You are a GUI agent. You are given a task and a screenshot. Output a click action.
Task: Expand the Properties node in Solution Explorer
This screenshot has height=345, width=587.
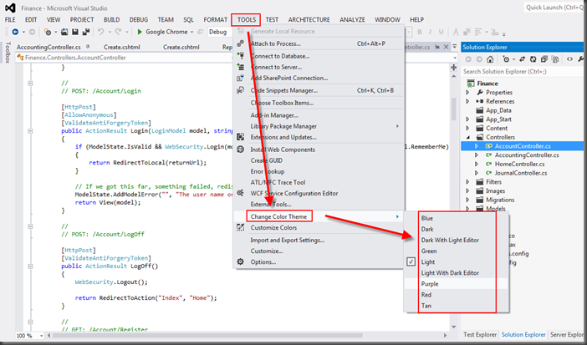467,92
